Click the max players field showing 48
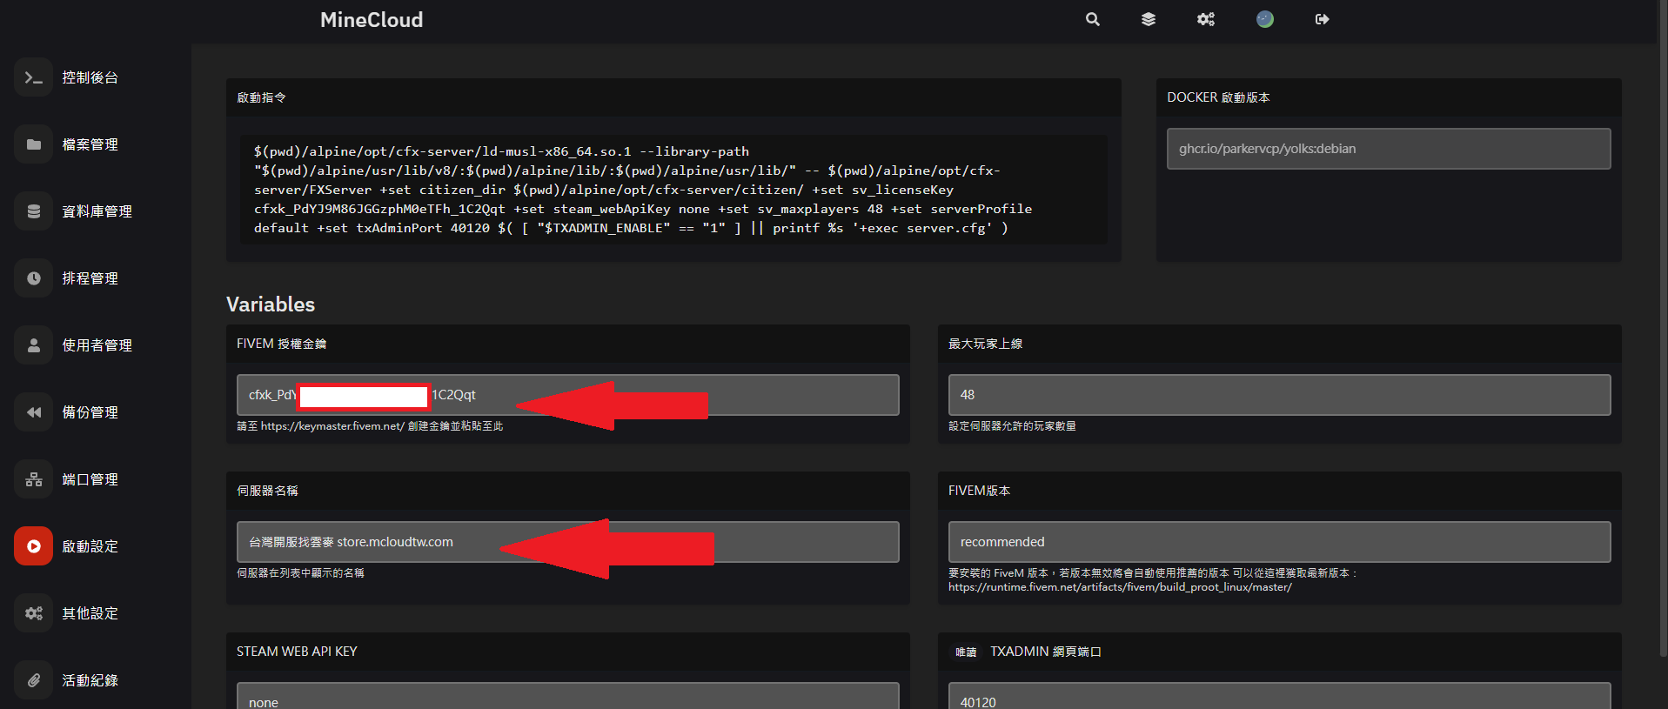 pyautogui.click(x=1279, y=395)
